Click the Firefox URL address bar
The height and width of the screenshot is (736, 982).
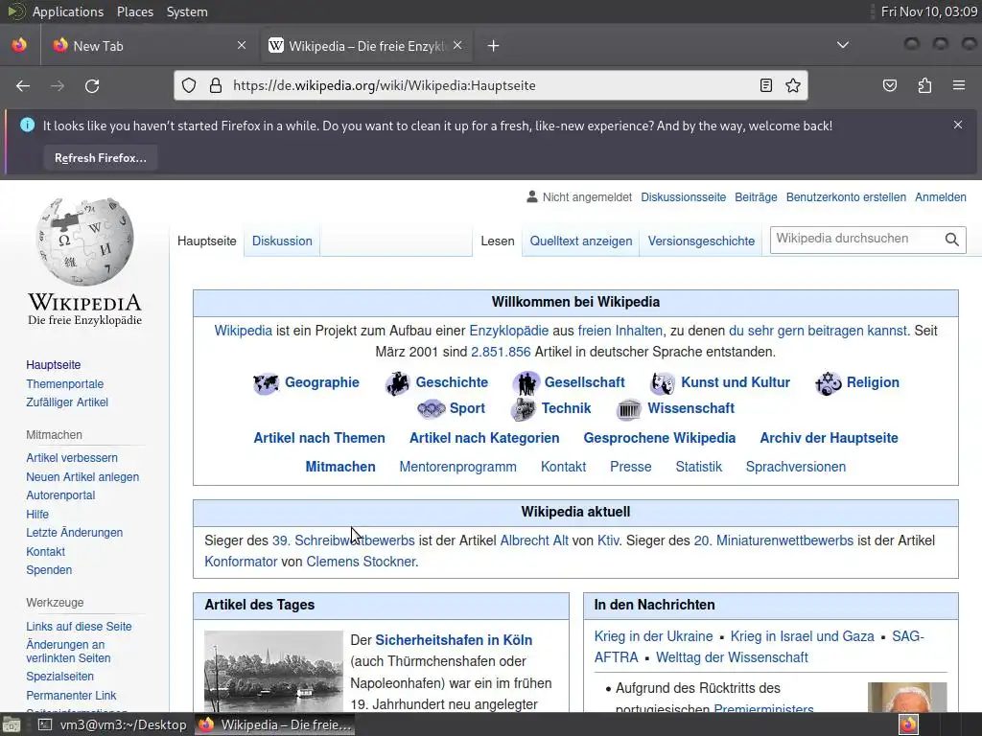coord(492,85)
